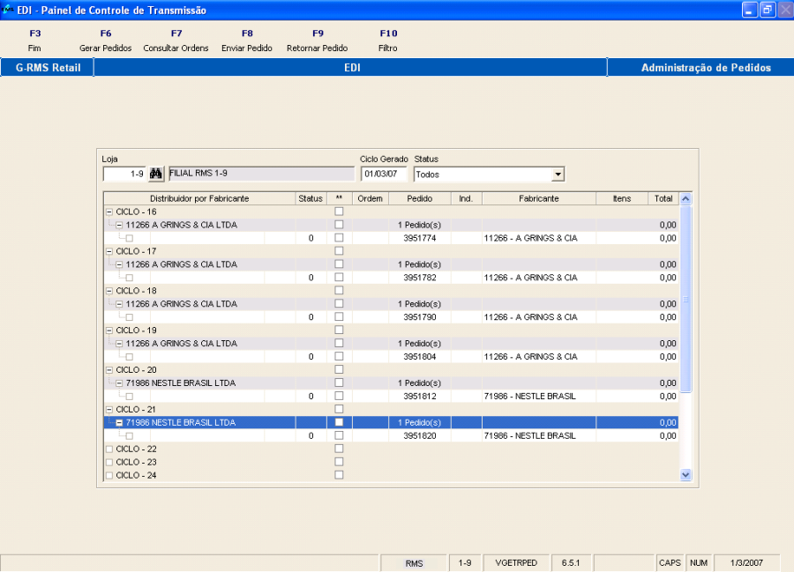This screenshot has height=572, width=794.
Task: Select pedido number 3951782 cell
Action: point(420,278)
